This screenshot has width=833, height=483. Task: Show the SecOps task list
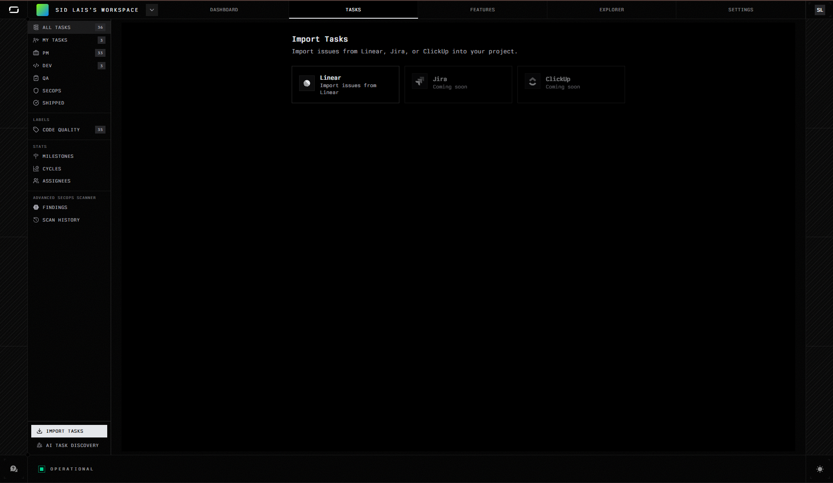pyautogui.click(x=52, y=91)
